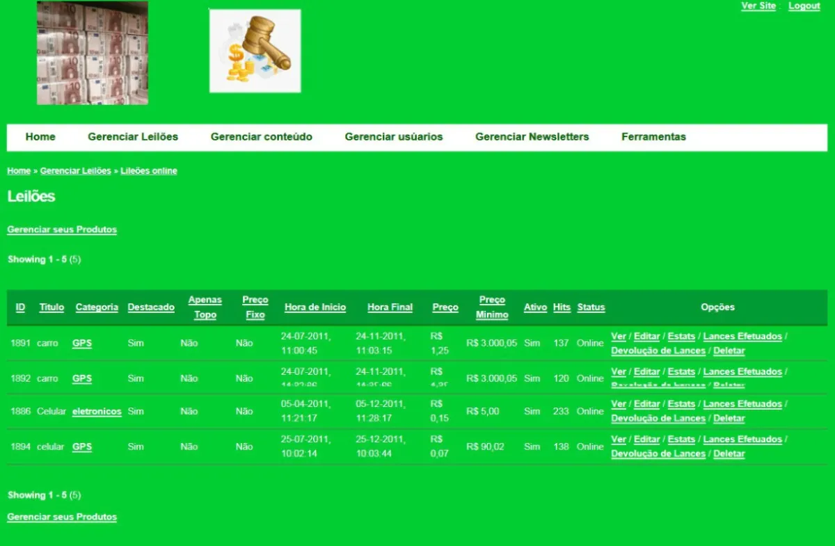This screenshot has width=835, height=546.
Task: Sort by the Hora Final header
Action: [390, 307]
